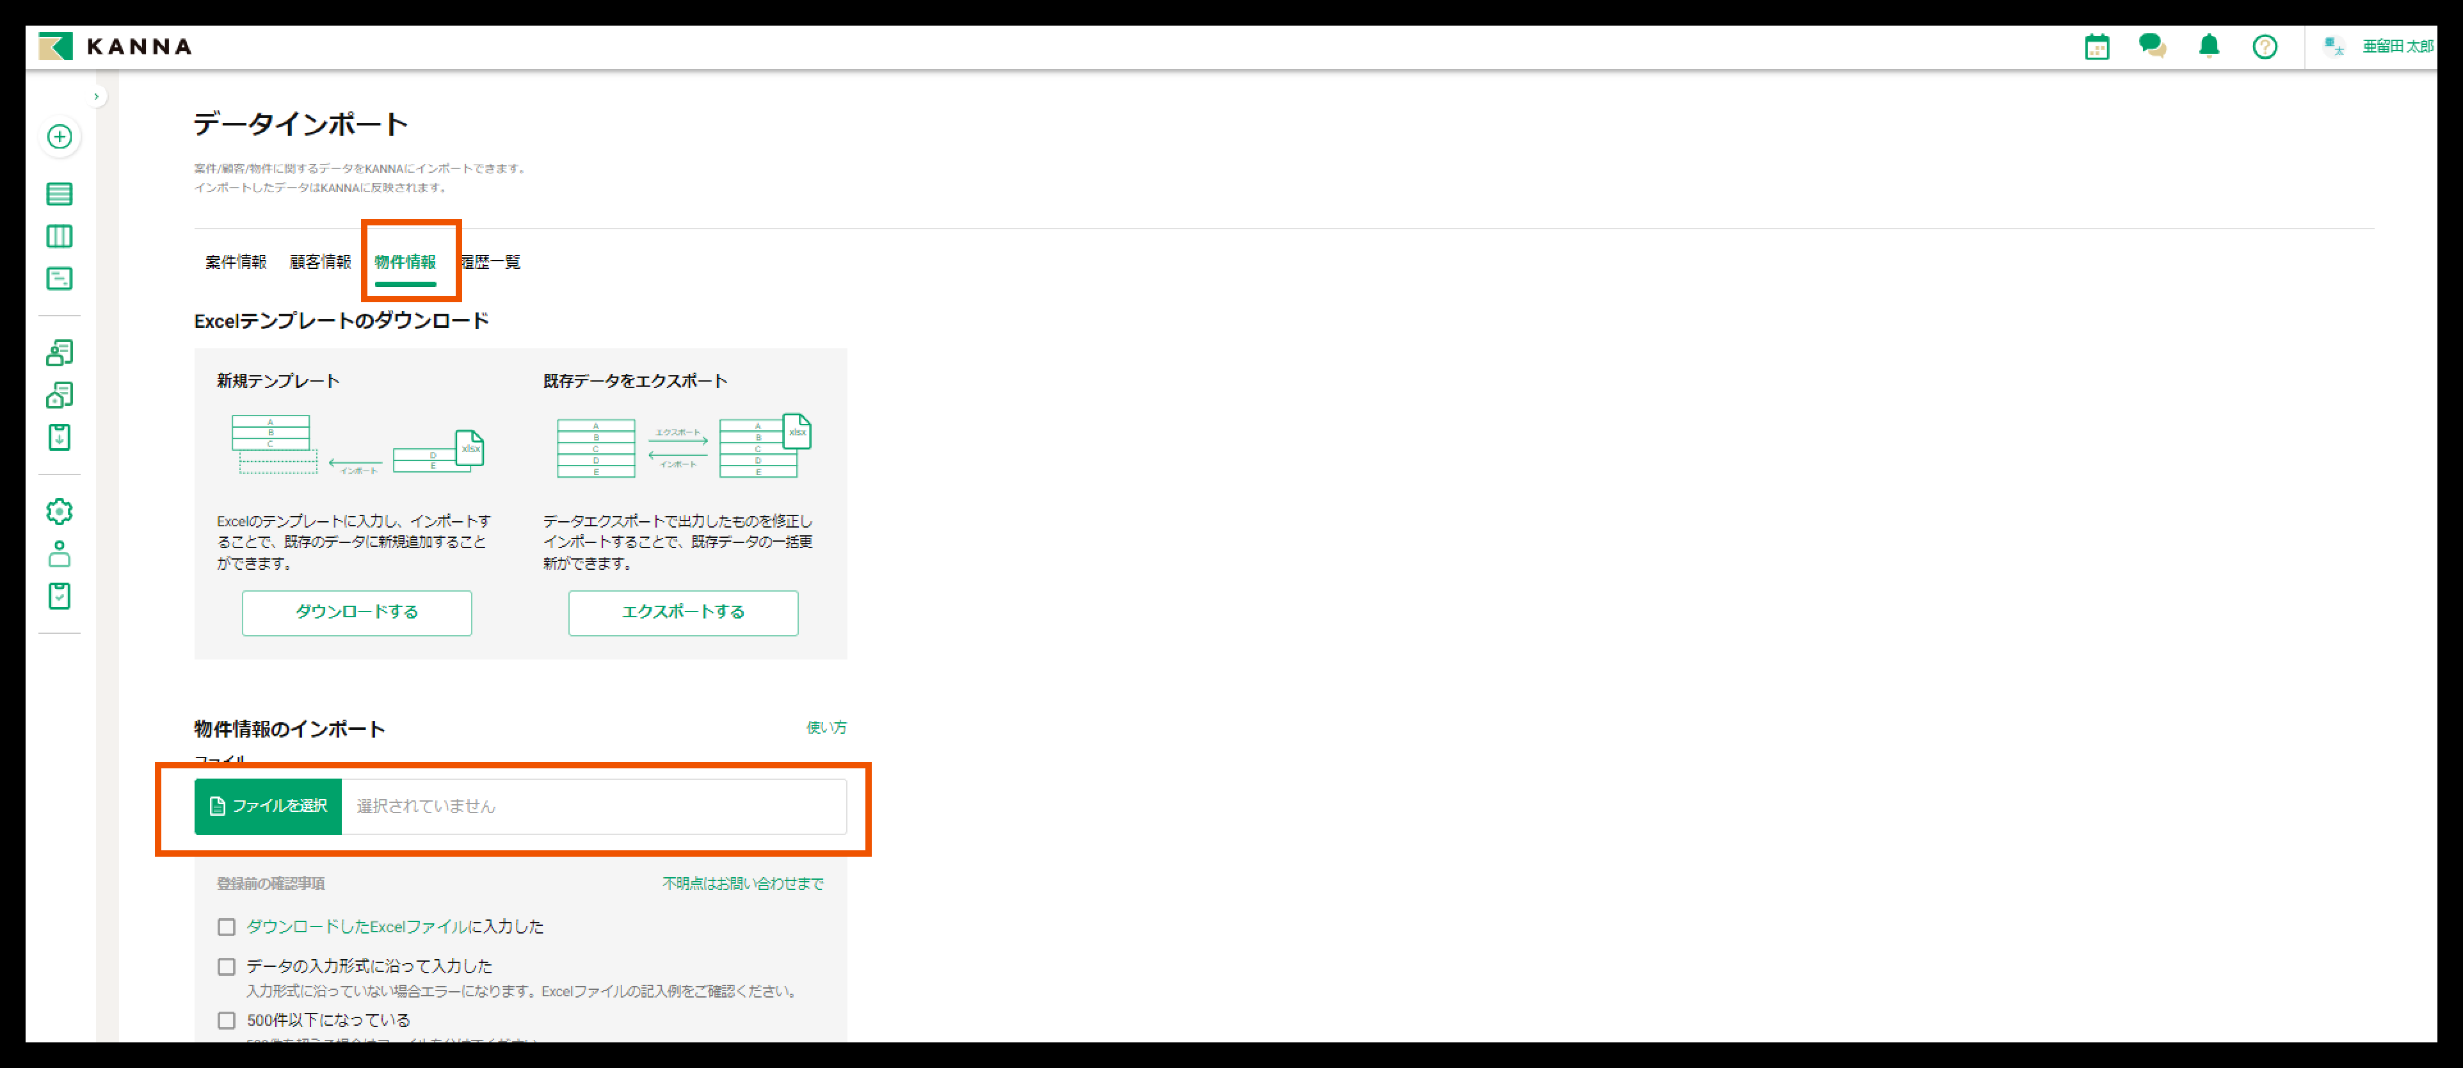Screen dimensions: 2463x1068
Task: Open the data import download sidebar icon
Action: (x=60, y=438)
